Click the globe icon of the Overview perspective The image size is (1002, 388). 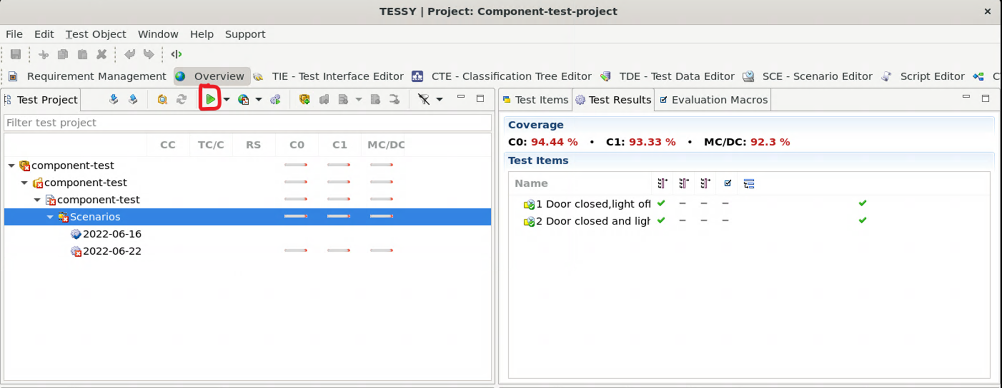tap(180, 76)
